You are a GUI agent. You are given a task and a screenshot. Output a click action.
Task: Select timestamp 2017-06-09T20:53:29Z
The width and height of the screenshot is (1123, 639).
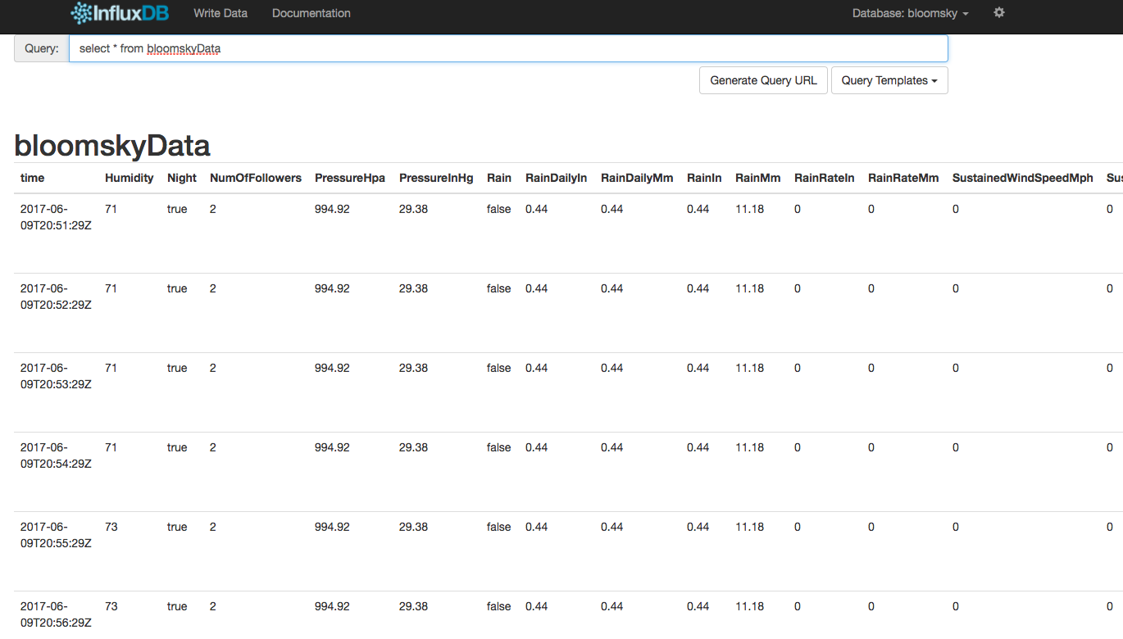tap(56, 376)
